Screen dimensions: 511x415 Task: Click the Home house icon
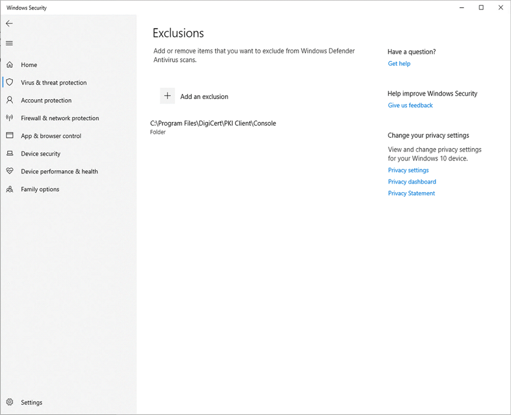[10, 65]
